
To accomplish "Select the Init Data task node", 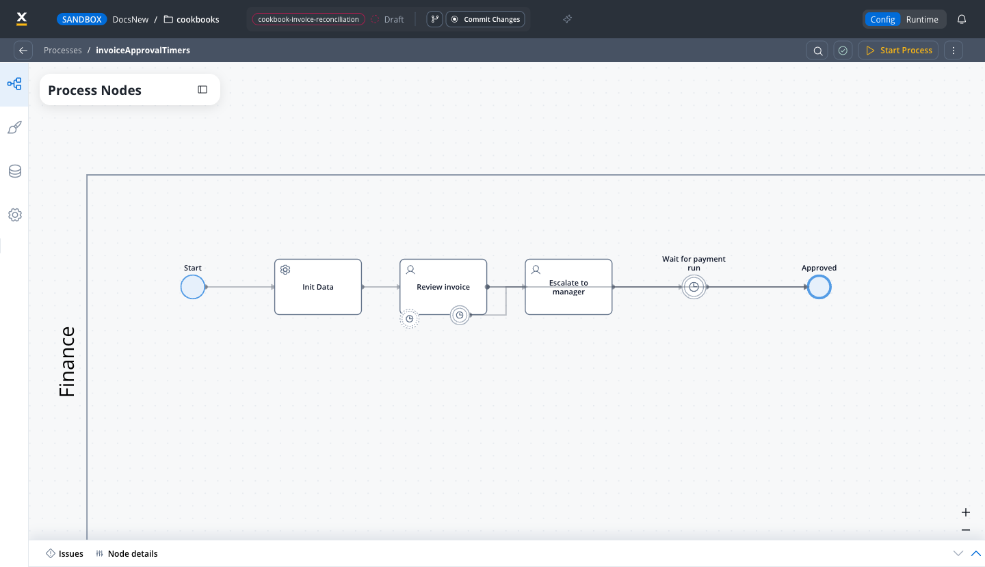I will tap(318, 287).
